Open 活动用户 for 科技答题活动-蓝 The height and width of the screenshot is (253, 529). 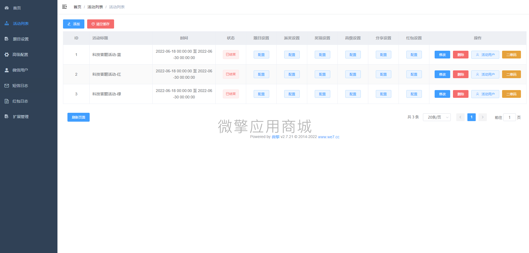485,55
